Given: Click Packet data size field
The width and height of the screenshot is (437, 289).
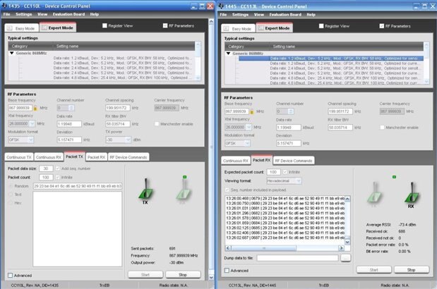Looking at the screenshot, I should pos(46,168).
